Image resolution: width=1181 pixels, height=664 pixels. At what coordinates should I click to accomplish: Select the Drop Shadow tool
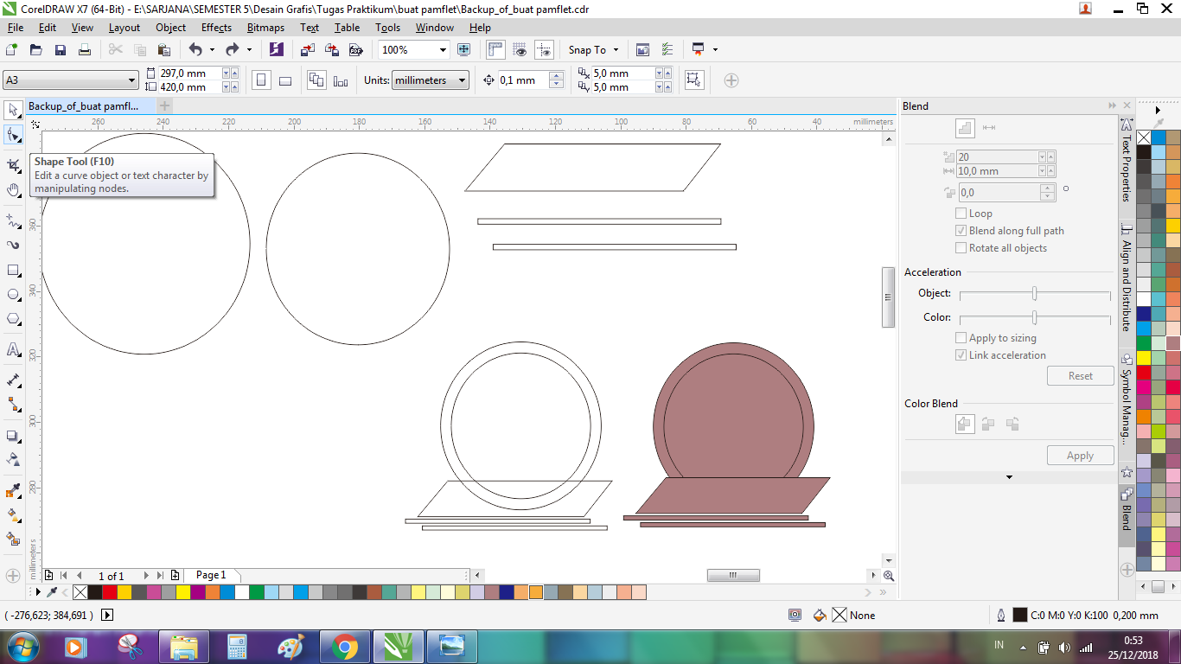click(x=13, y=436)
